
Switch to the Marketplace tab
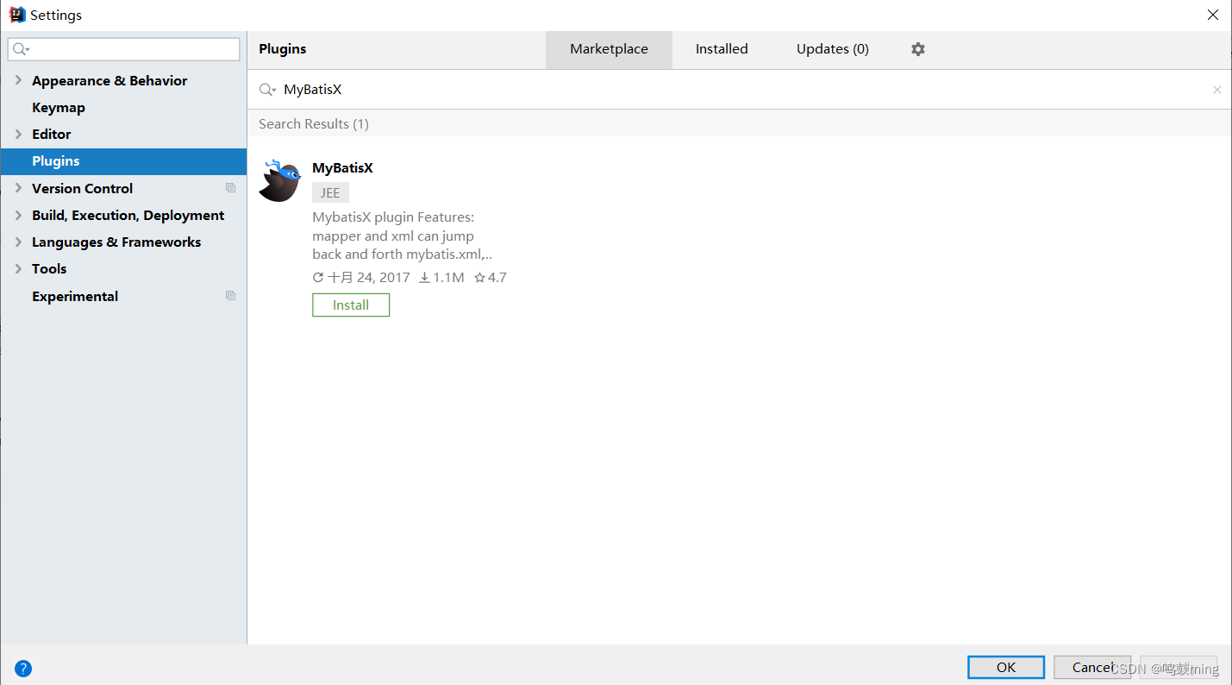click(609, 49)
